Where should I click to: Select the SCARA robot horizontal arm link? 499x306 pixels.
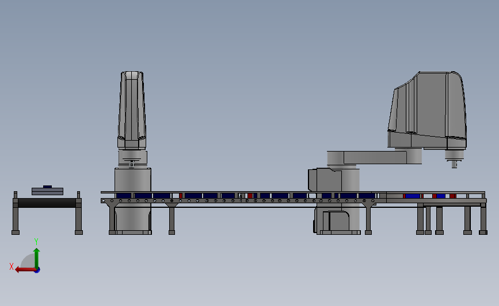375,157
